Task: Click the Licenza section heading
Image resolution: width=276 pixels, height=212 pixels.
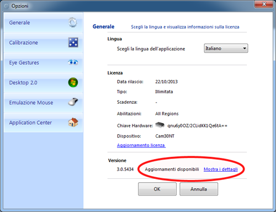Action: pyautogui.click(x=115, y=73)
